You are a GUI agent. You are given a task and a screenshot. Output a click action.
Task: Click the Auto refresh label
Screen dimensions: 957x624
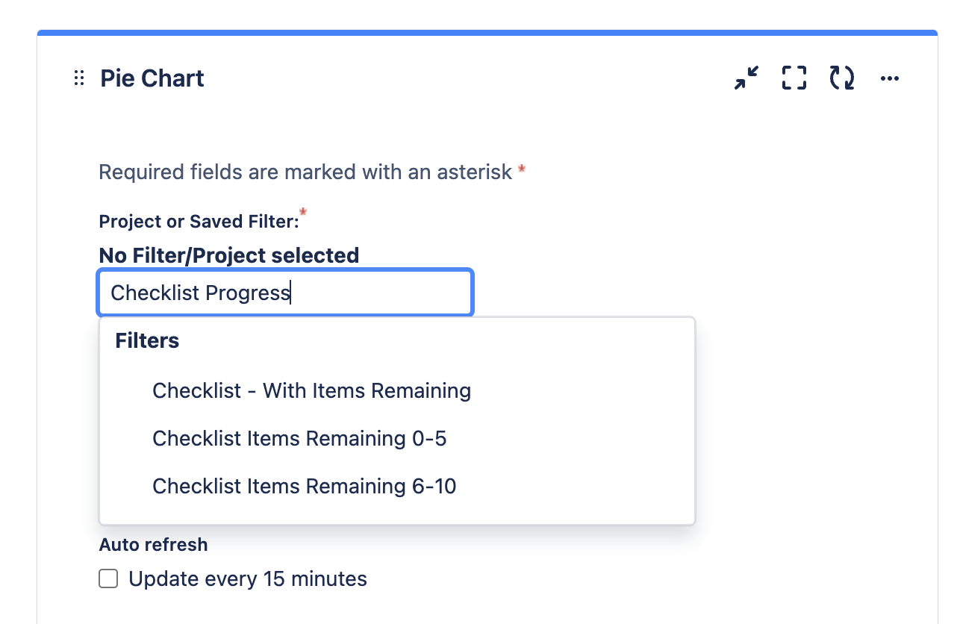[153, 545]
